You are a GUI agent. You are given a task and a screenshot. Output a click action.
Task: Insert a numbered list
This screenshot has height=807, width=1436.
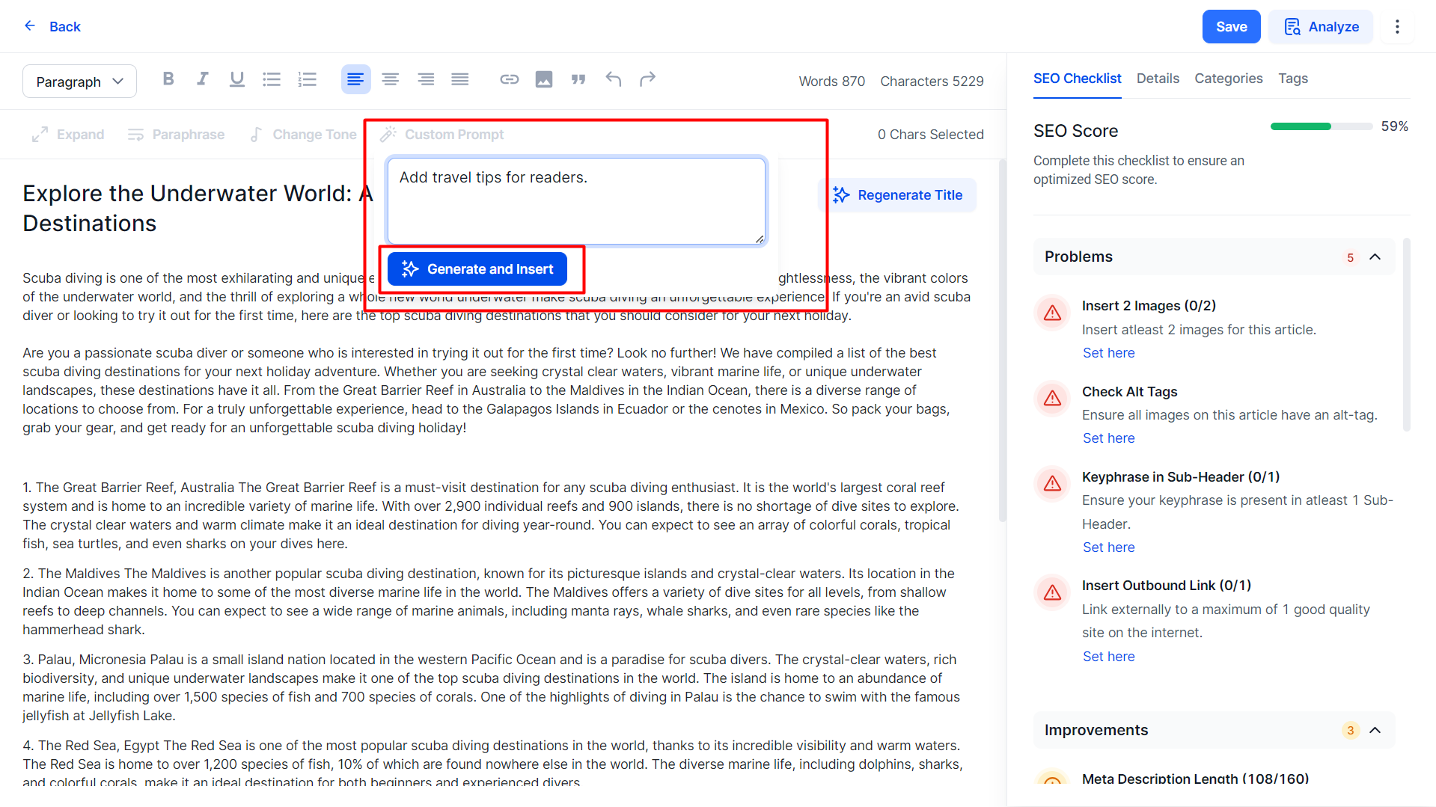coord(308,79)
